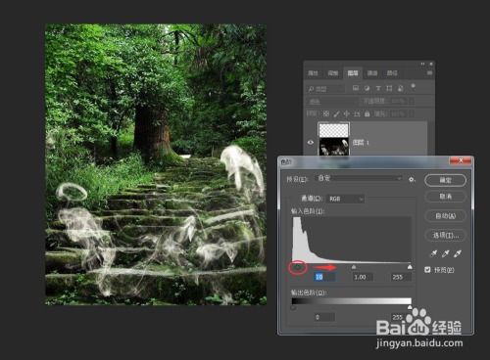Select the black point eyedropper in Levels
Viewport: 490px width, 360px height.
[x=434, y=253]
